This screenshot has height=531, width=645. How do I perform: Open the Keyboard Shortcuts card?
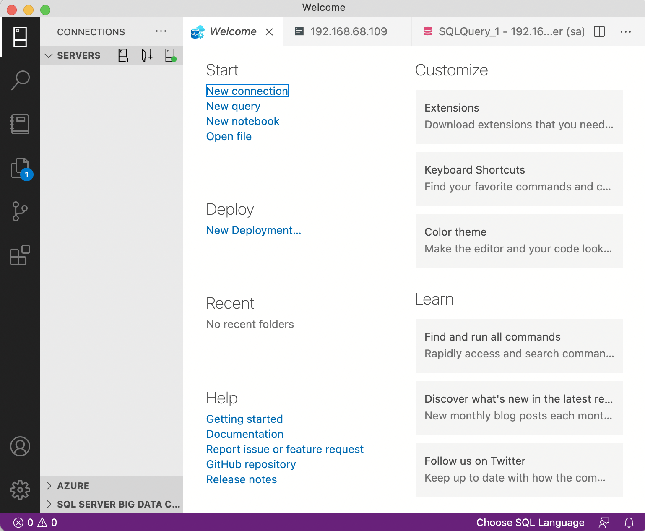519,179
